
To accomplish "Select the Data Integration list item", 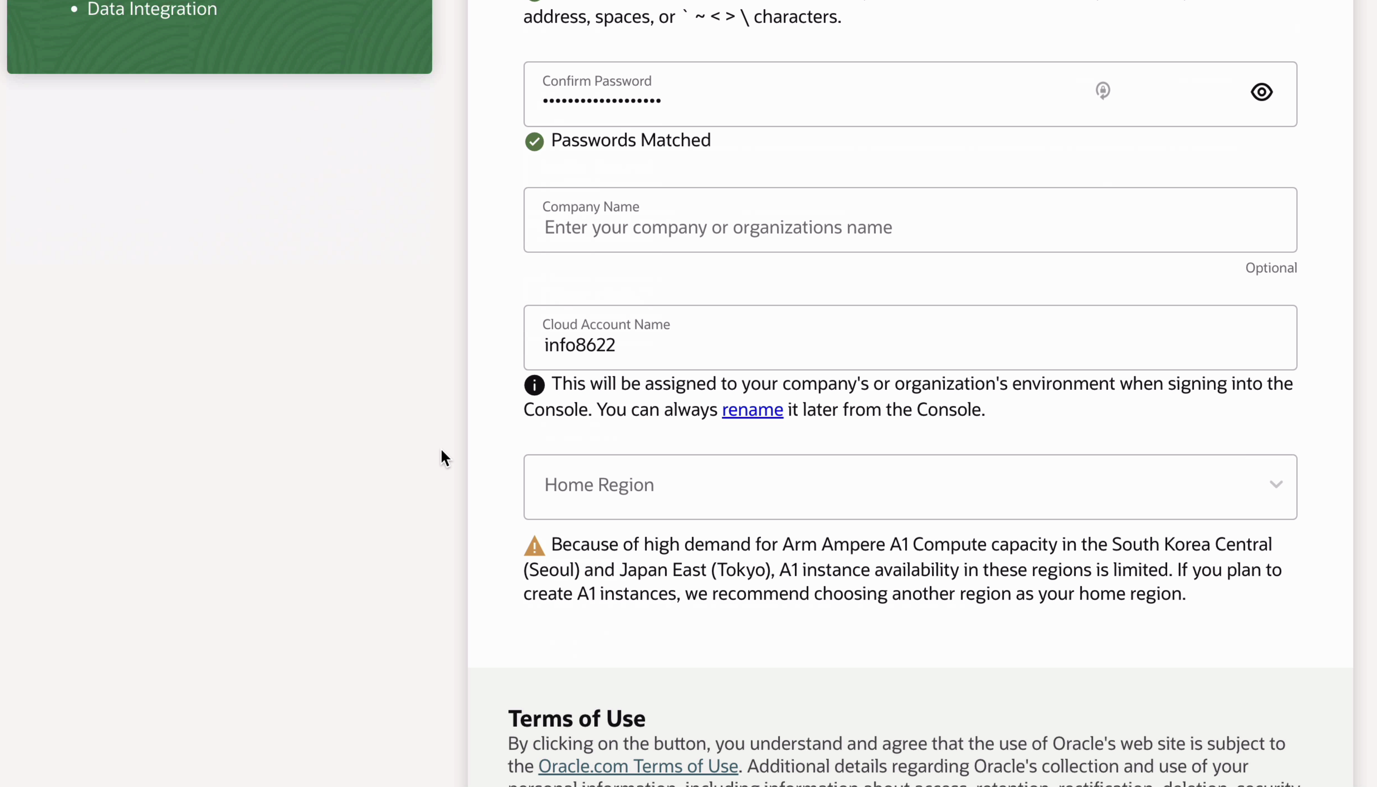I will (x=152, y=9).
